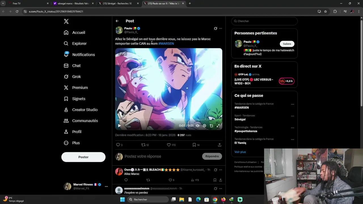
Task: Share Paulo's post
Action: pyautogui.click(x=220, y=145)
